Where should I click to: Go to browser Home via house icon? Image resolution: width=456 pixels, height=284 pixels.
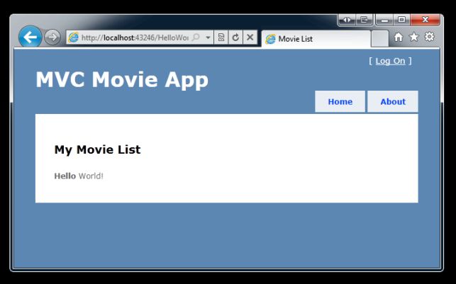[x=399, y=37]
